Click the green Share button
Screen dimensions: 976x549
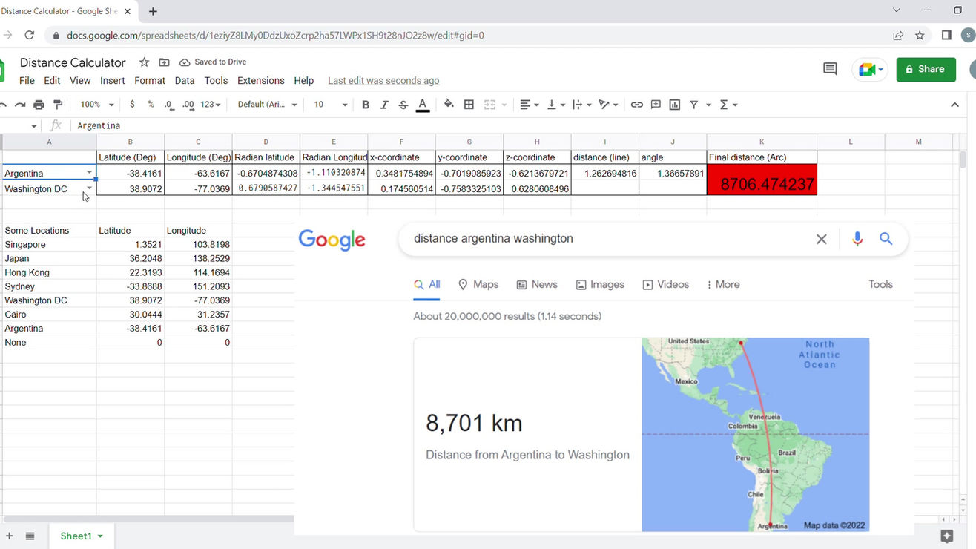[926, 69]
